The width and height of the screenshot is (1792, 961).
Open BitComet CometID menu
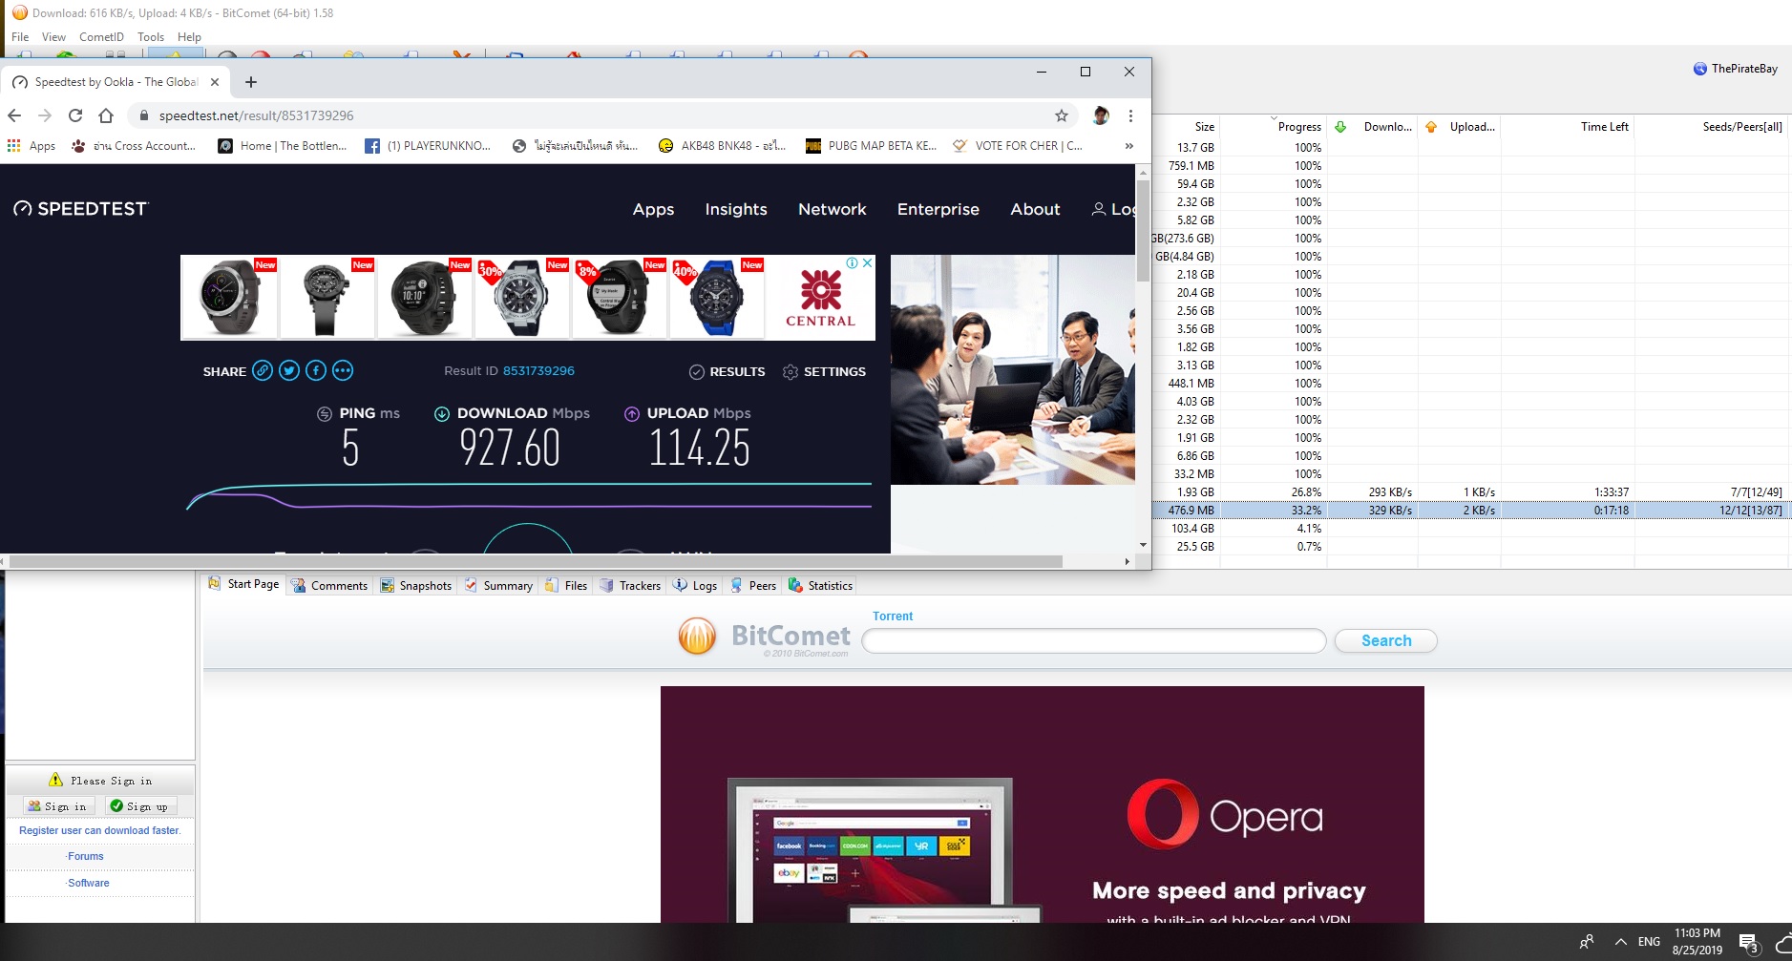[x=101, y=37]
